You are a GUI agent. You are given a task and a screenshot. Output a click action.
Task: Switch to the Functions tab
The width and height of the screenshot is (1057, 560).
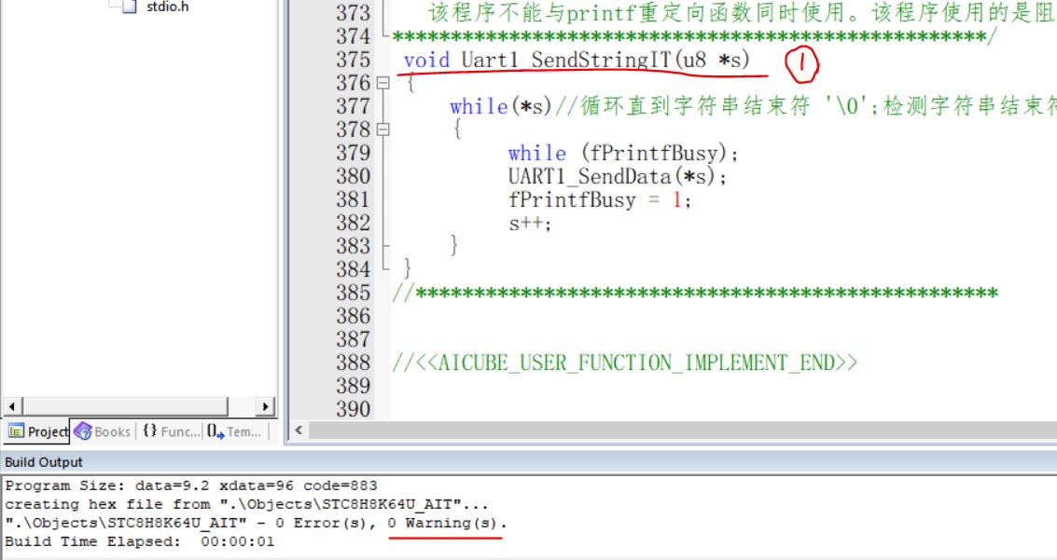click(172, 431)
